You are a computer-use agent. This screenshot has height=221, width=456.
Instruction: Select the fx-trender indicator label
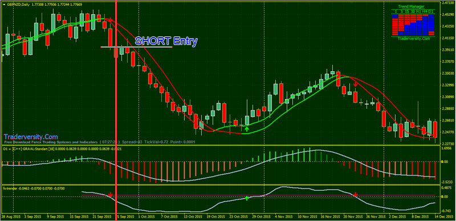[10, 189]
